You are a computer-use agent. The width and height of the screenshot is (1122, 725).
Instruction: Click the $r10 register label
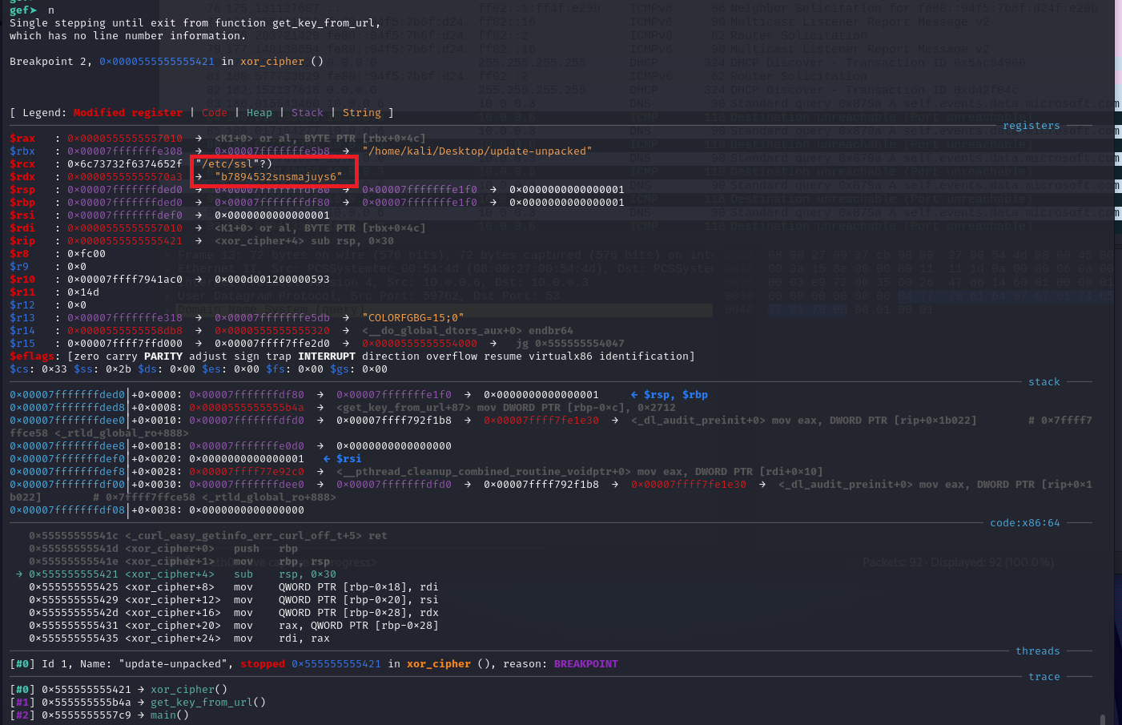22,280
